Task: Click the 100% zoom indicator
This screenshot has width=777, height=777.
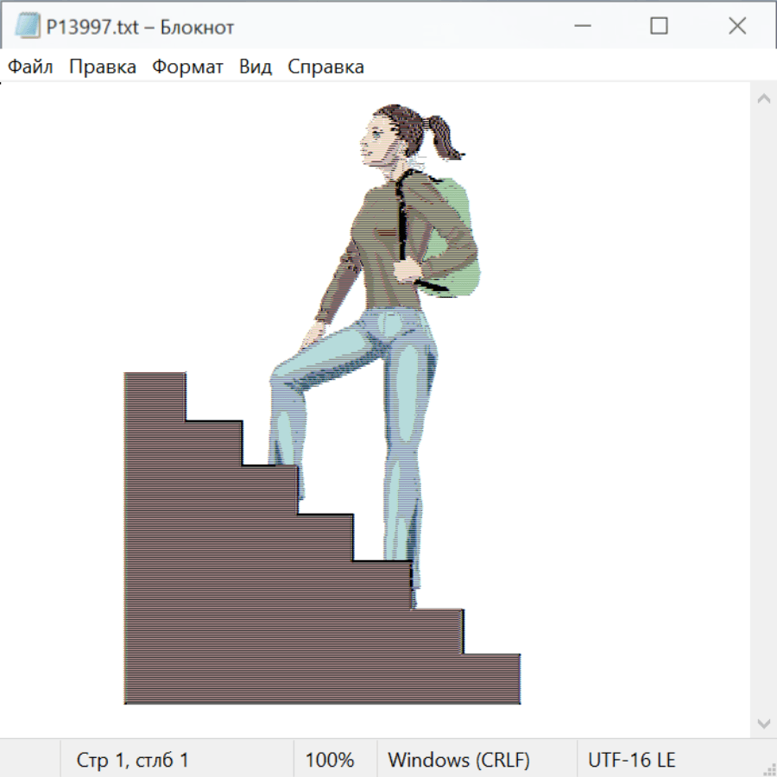Action: [330, 760]
